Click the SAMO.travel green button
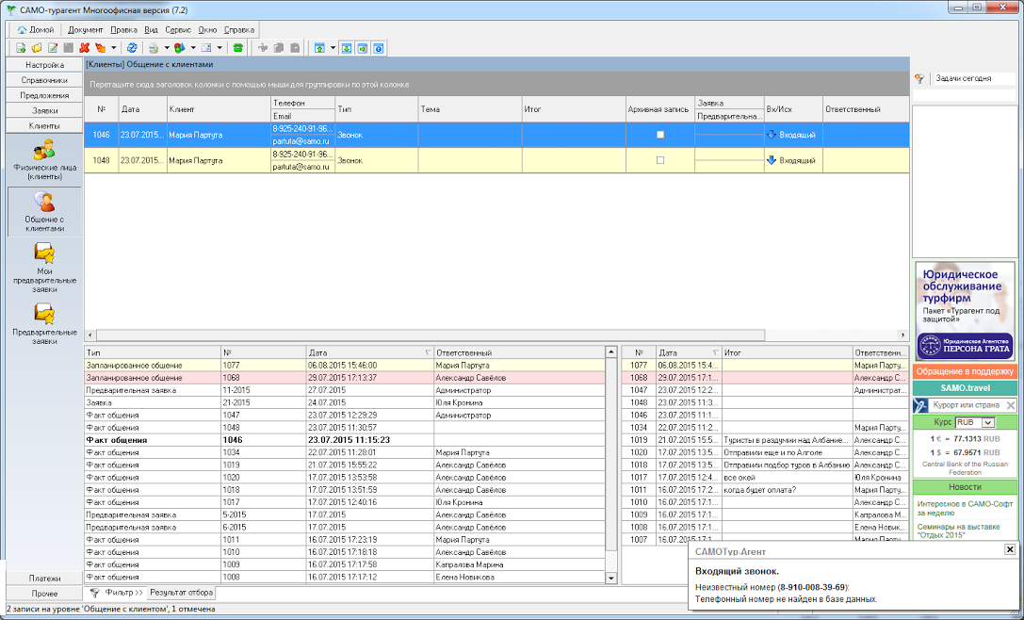This screenshot has height=620, width=1024. (965, 388)
